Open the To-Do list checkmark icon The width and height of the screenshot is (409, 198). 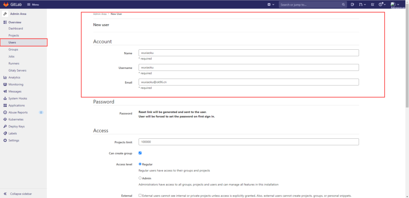click(373, 4)
